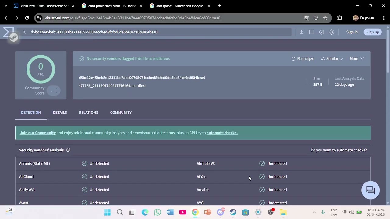The image size is (390, 219).
Task: Expand the Similar dropdown
Action: tap(332, 59)
